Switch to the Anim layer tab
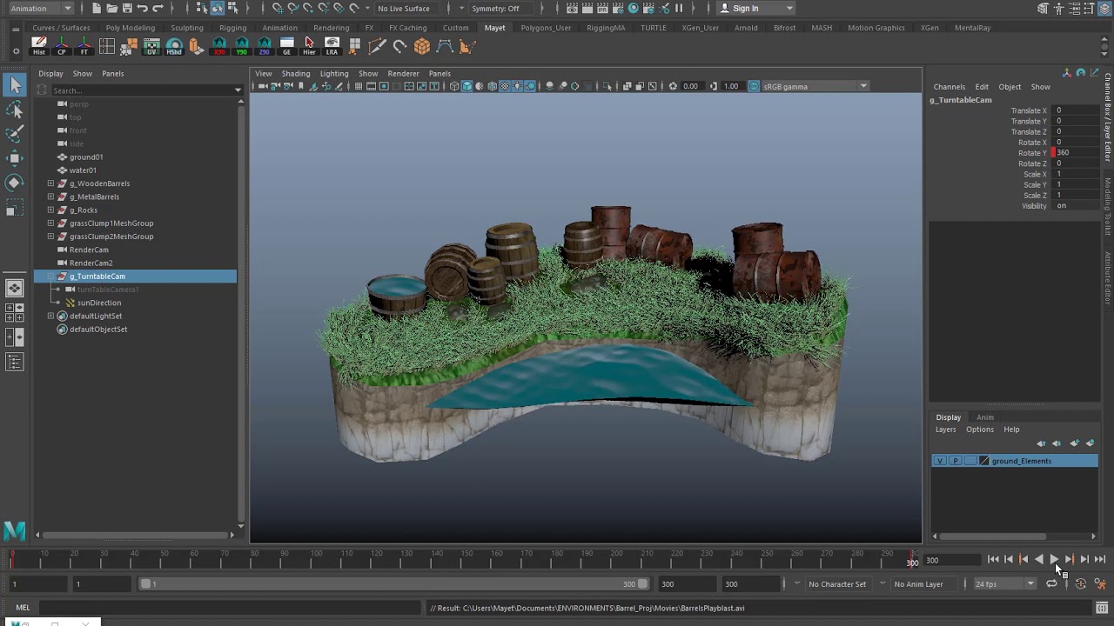This screenshot has height=626, width=1114. 984,417
